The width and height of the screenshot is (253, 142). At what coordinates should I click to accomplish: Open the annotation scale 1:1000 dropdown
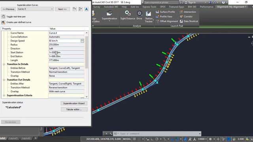pyautogui.click(x=202, y=139)
